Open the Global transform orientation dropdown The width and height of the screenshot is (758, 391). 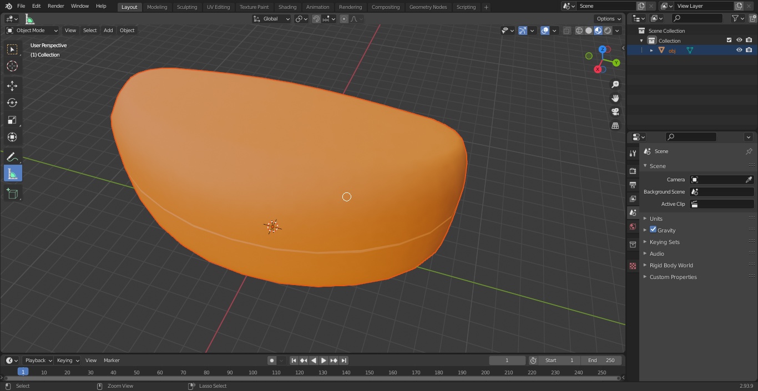[271, 19]
